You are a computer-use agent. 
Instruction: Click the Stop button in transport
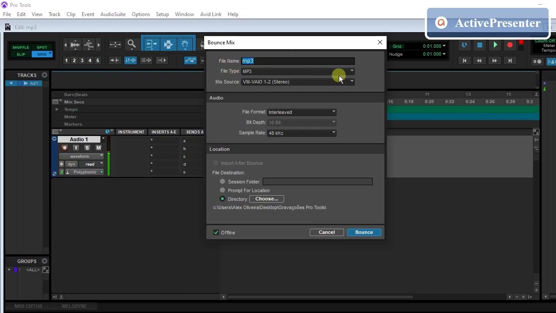click(480, 45)
